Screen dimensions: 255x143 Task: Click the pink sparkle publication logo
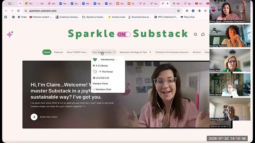pyautogui.click(x=10, y=34)
